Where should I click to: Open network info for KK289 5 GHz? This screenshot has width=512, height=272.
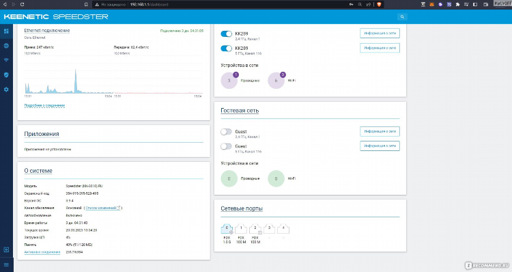[380, 48]
